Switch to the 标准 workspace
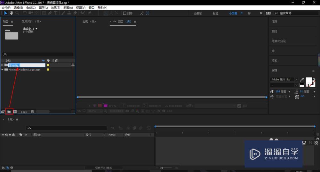 [215, 13]
